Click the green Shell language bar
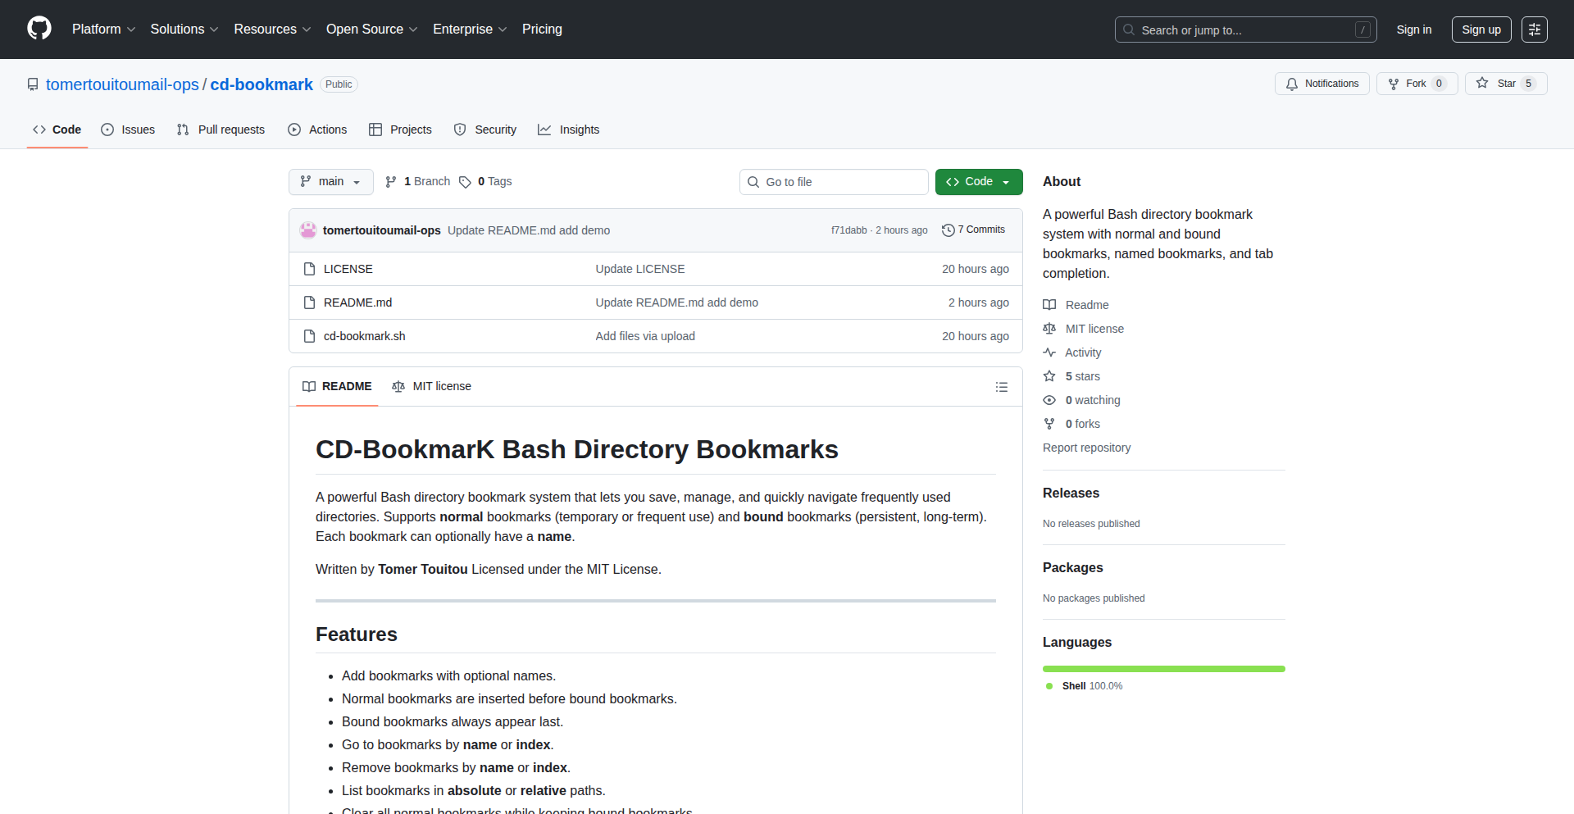The width and height of the screenshot is (1574, 814). tap(1163, 669)
